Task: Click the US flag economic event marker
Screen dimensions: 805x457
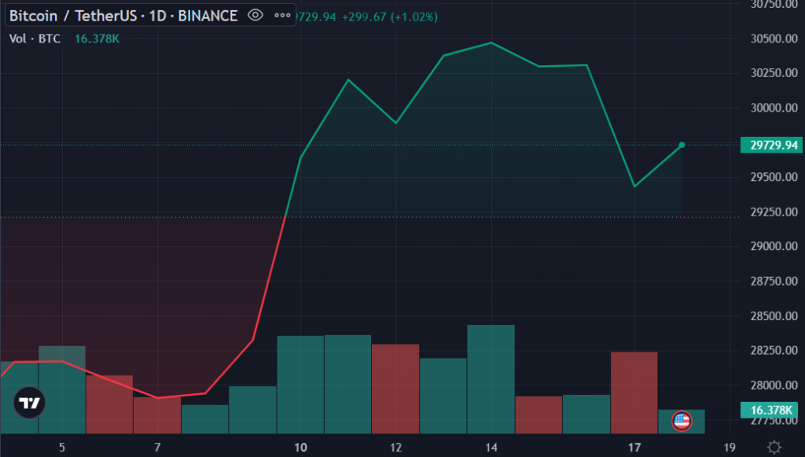Action: (681, 422)
